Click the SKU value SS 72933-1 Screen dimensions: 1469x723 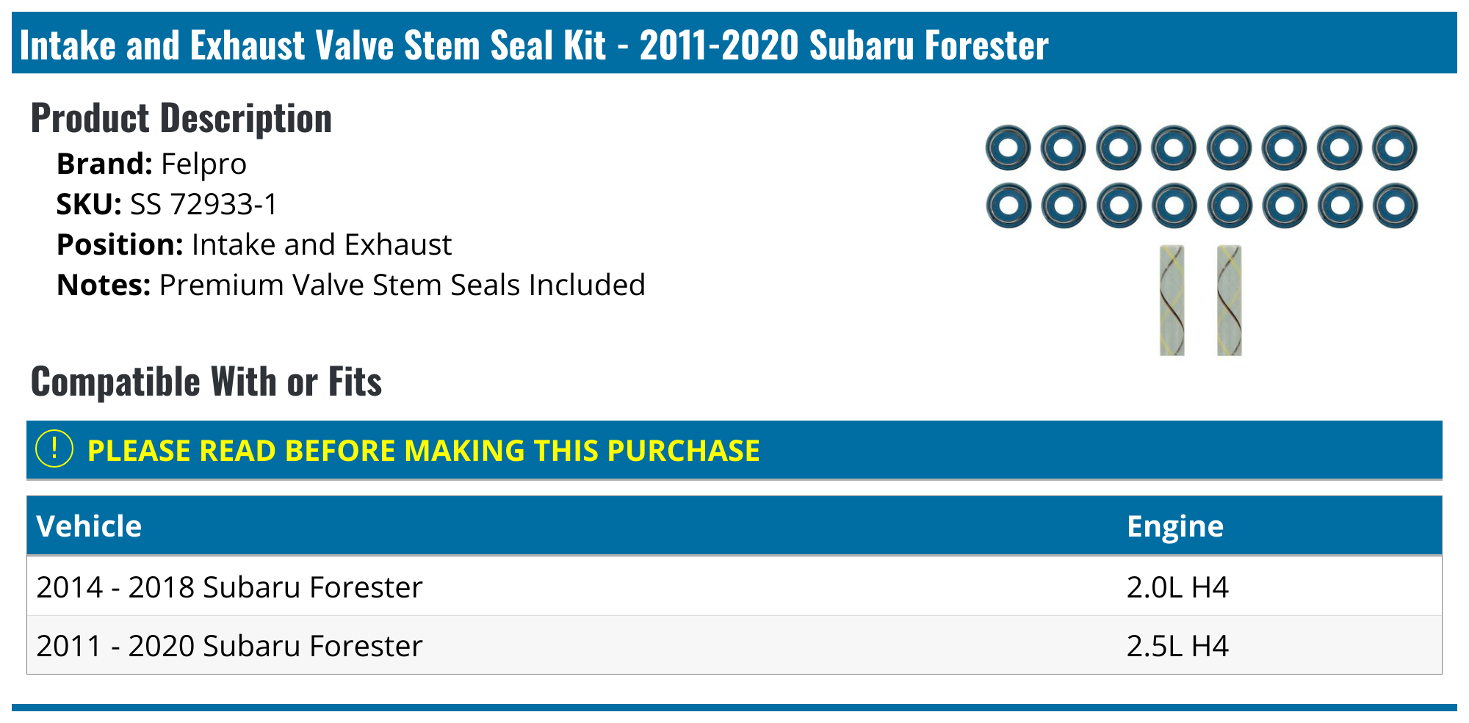click(204, 204)
